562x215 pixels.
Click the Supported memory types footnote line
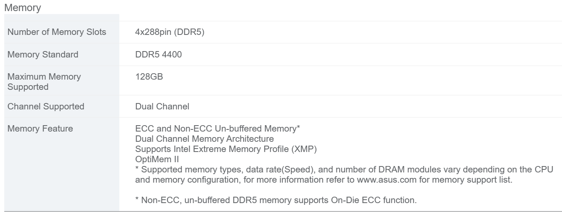coord(298,169)
